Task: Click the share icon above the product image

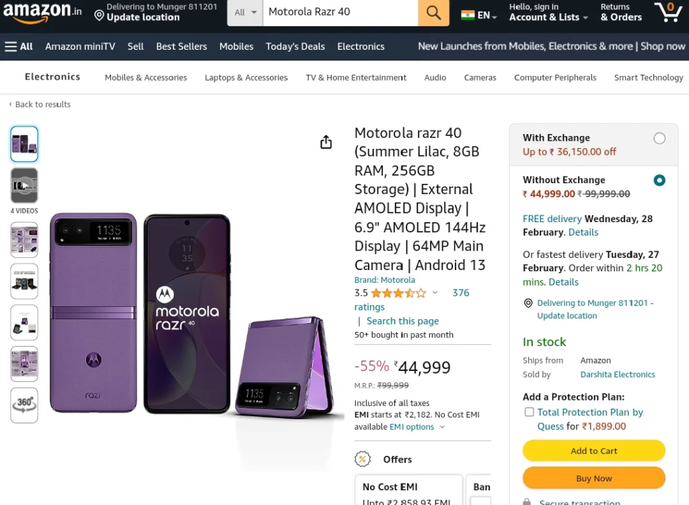Action: [x=326, y=142]
